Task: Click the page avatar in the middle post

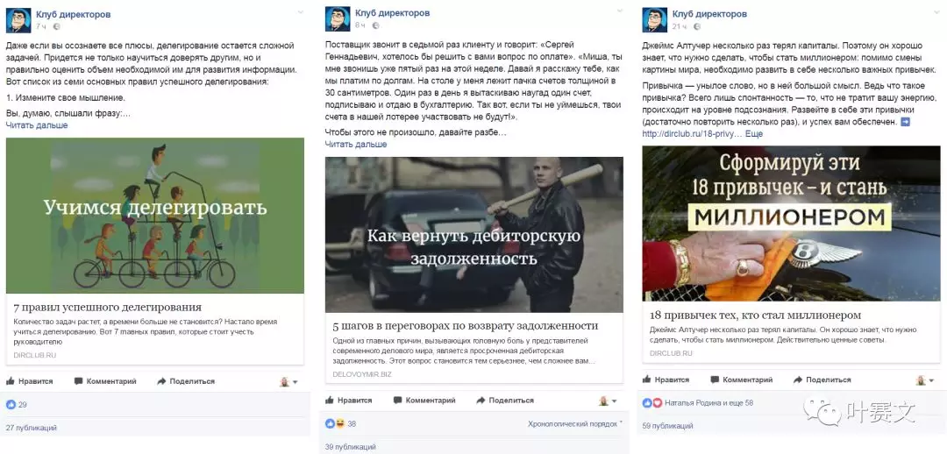Action: point(337,18)
